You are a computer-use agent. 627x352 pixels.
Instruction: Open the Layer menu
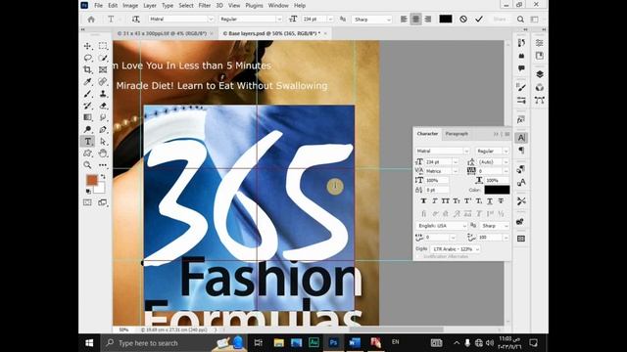(150, 6)
